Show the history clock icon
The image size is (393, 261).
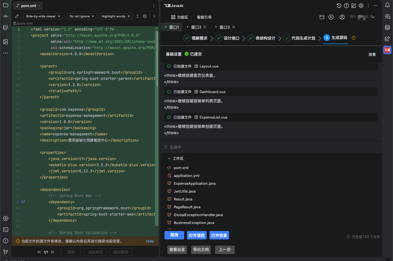(339, 6)
